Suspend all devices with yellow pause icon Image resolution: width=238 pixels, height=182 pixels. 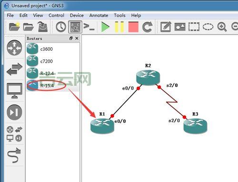coord(119,27)
